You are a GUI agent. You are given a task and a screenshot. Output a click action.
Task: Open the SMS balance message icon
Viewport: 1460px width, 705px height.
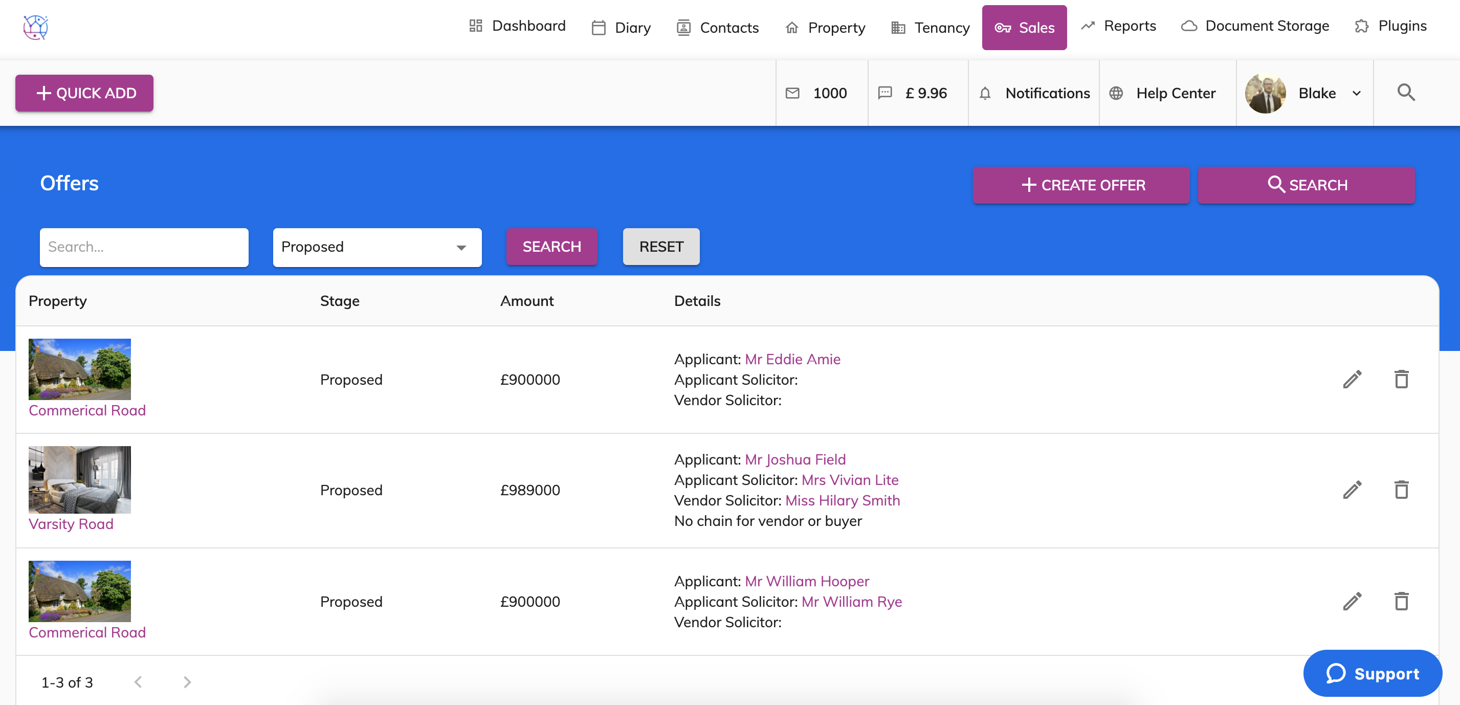click(x=884, y=93)
